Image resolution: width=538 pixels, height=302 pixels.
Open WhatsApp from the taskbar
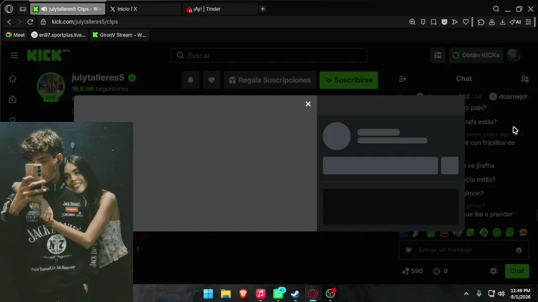click(x=278, y=294)
